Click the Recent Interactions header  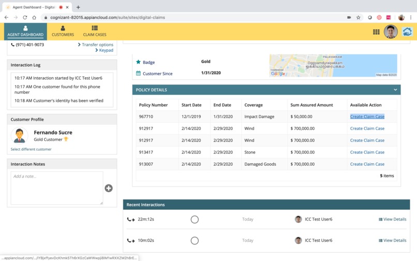(266, 205)
